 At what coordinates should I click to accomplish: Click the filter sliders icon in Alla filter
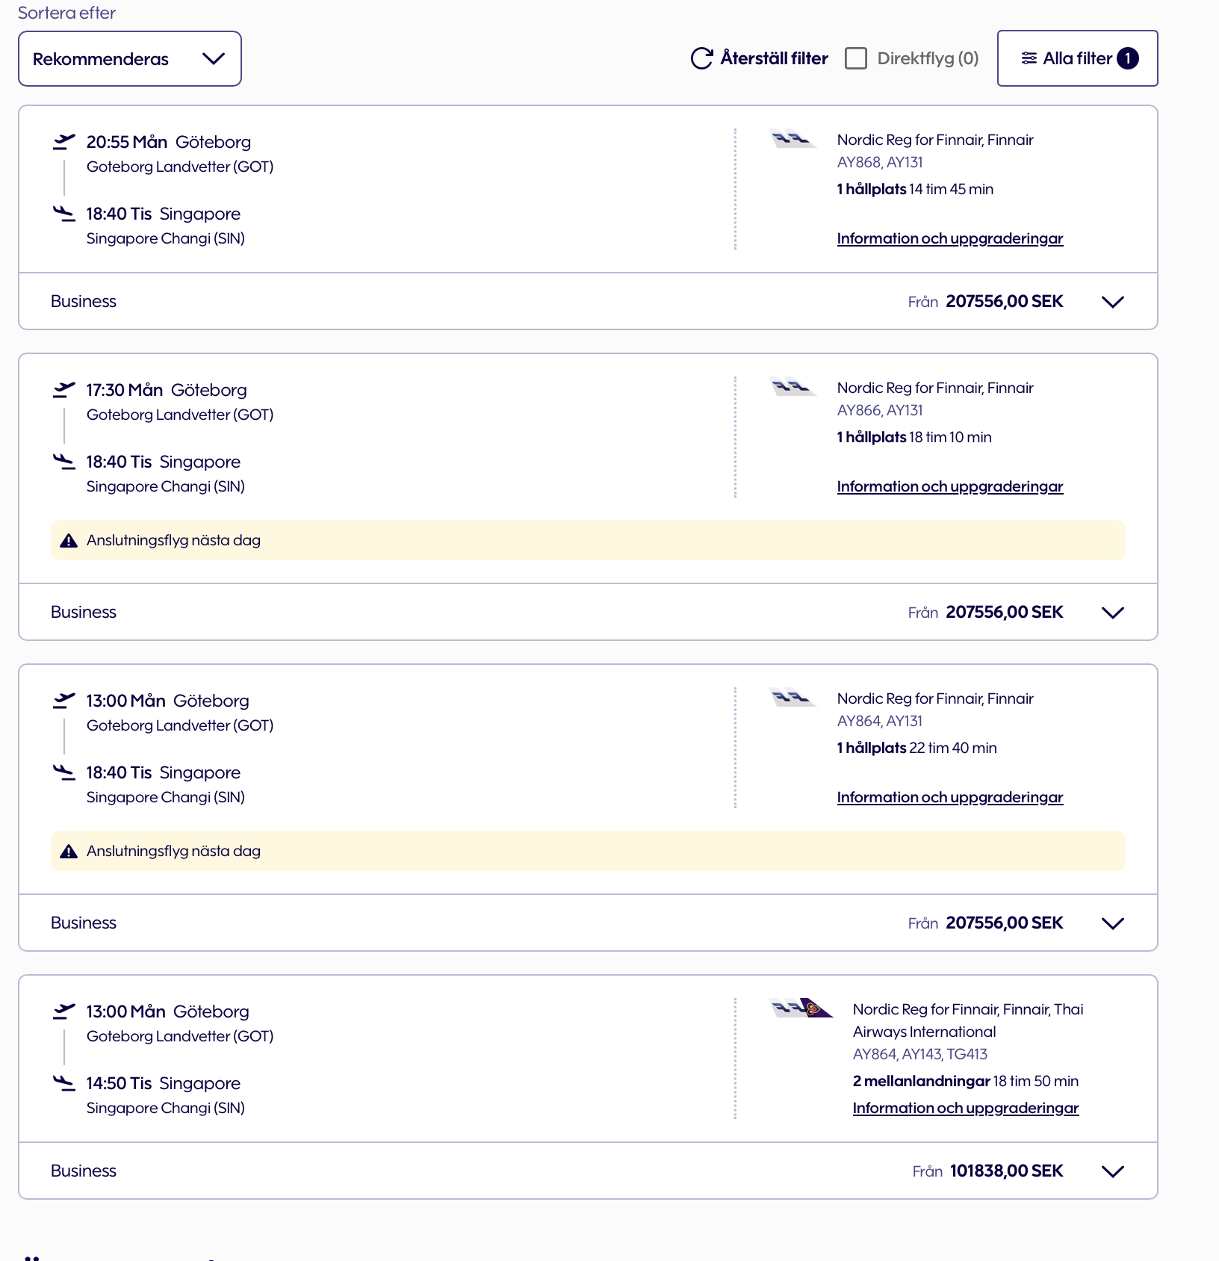pos(1029,58)
